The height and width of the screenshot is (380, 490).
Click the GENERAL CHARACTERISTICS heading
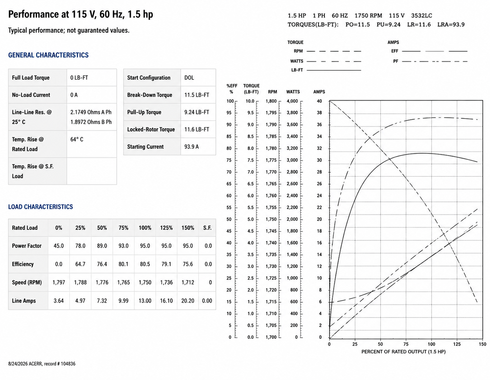48,55
